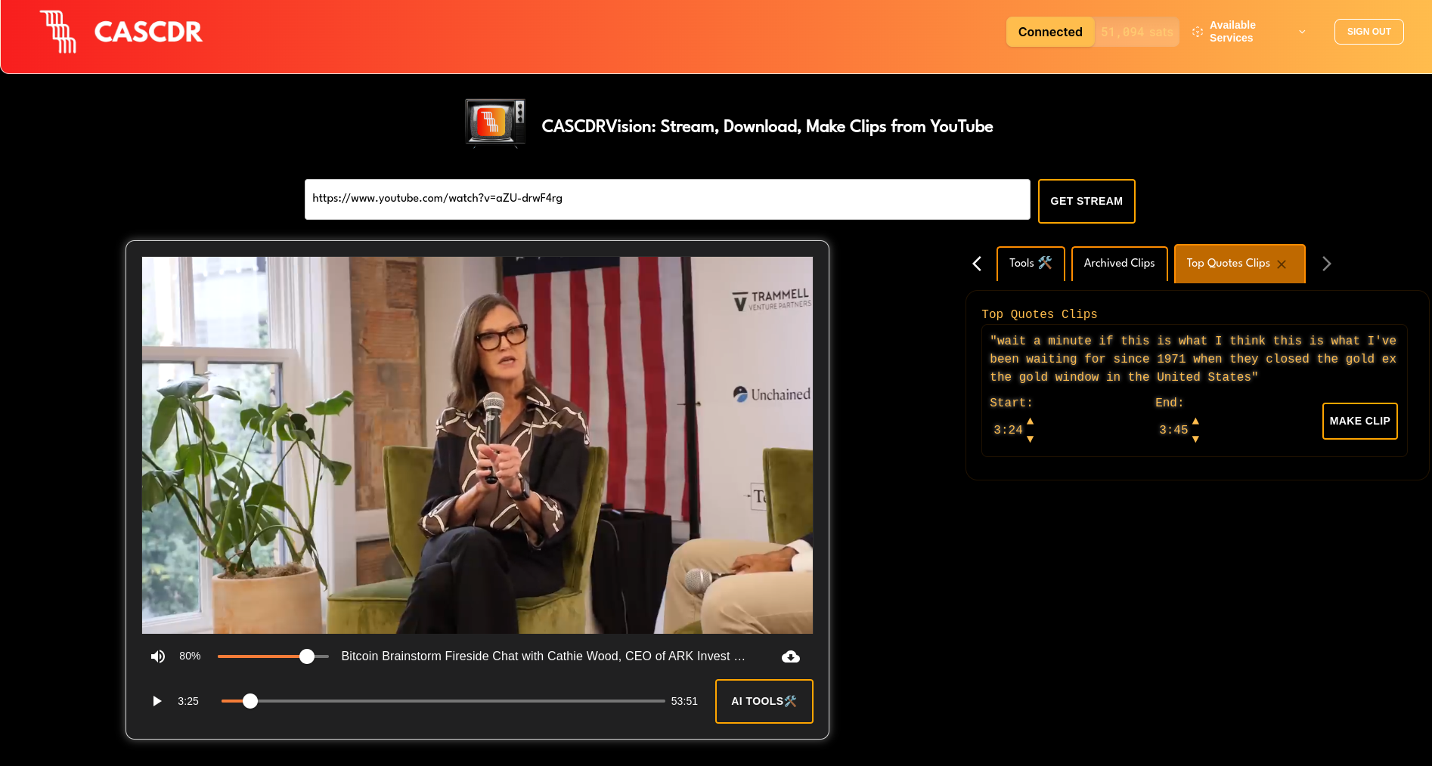Mute the video with speaker icon
The height and width of the screenshot is (766, 1432).
pos(157,656)
